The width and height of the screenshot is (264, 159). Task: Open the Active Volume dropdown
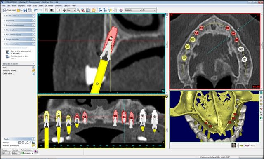(27, 153)
